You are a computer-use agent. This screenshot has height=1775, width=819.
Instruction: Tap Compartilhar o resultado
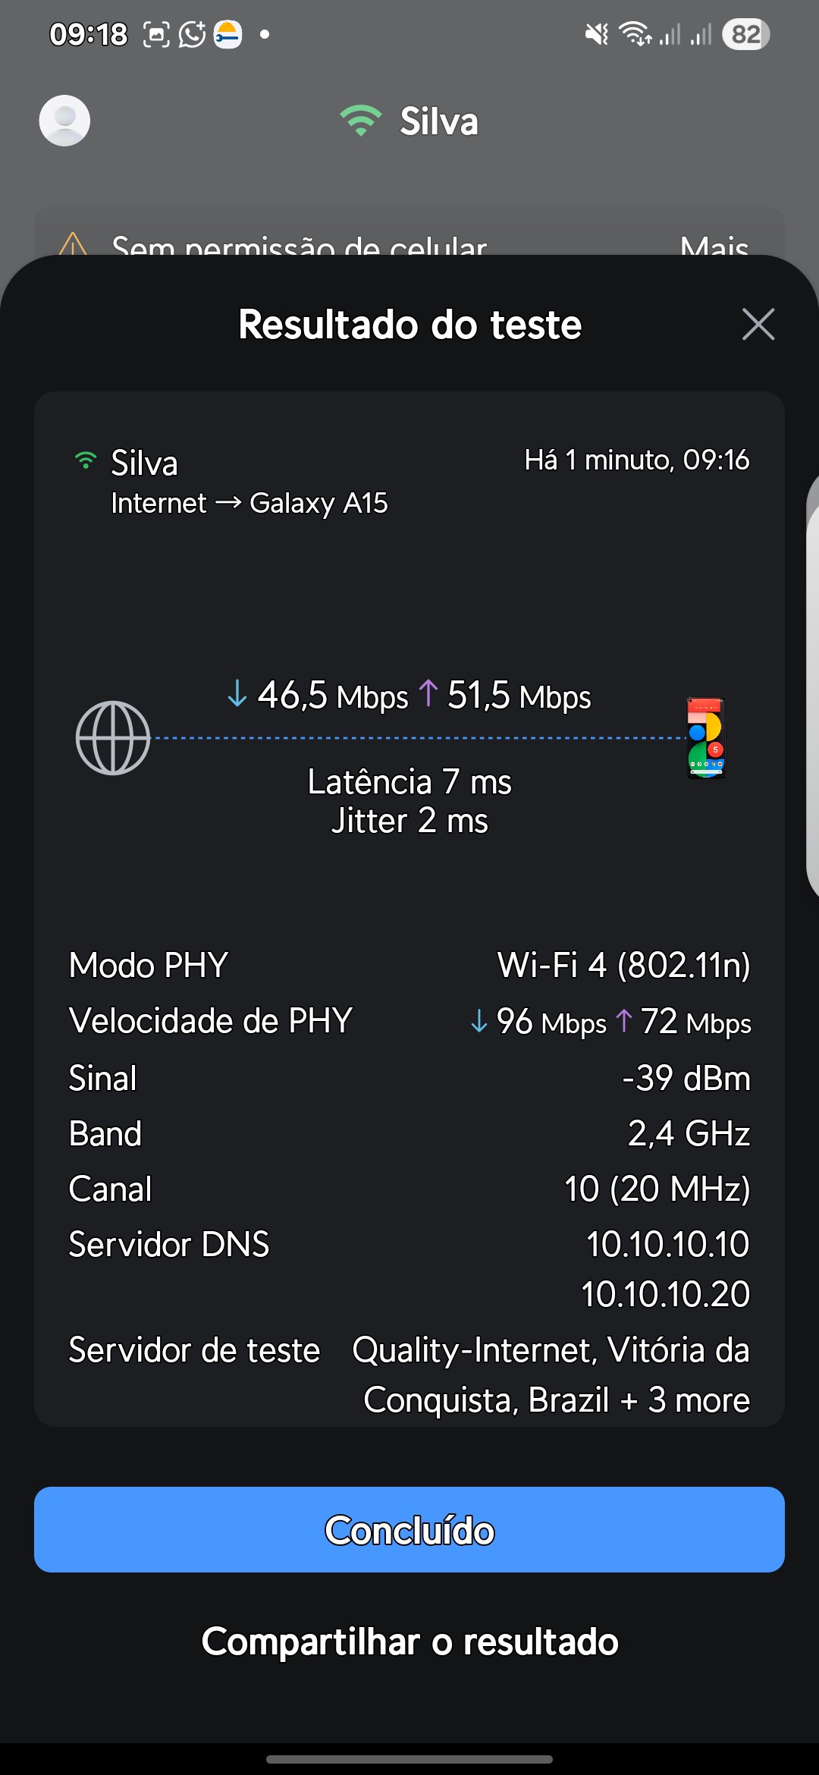coord(409,1641)
